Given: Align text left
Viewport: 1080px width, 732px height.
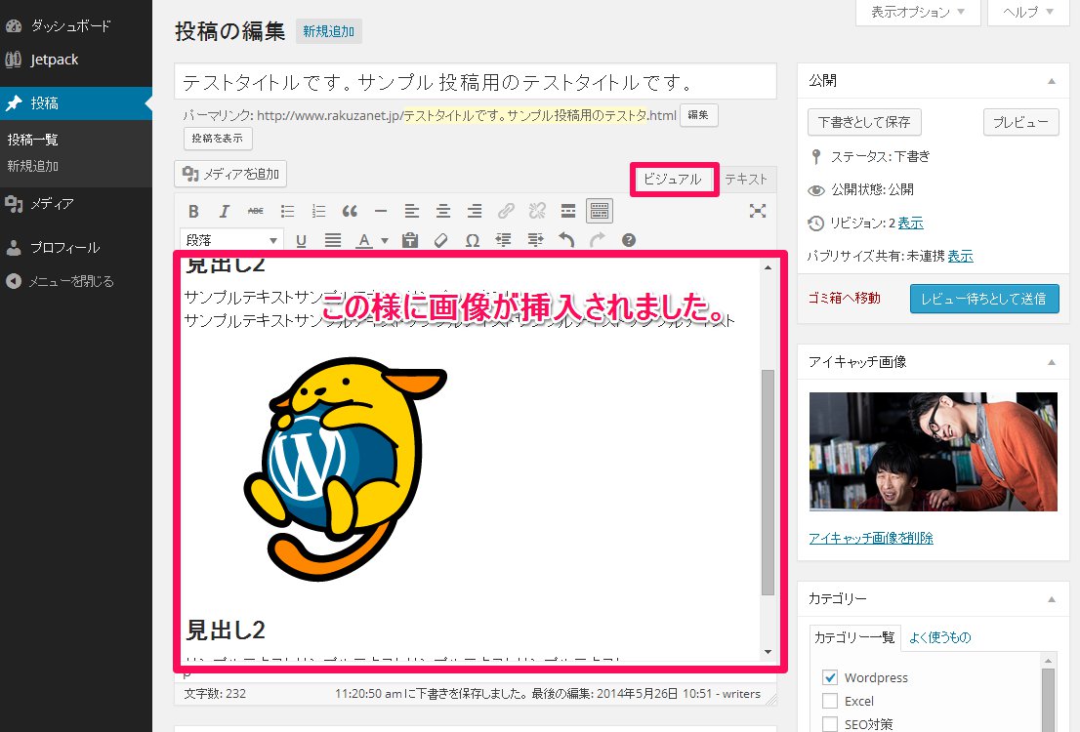Looking at the screenshot, I should tap(412, 212).
